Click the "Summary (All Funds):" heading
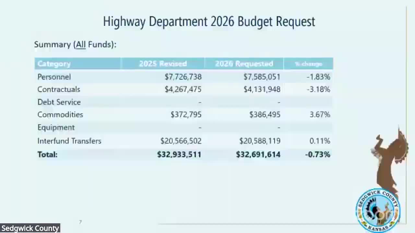 75,44
